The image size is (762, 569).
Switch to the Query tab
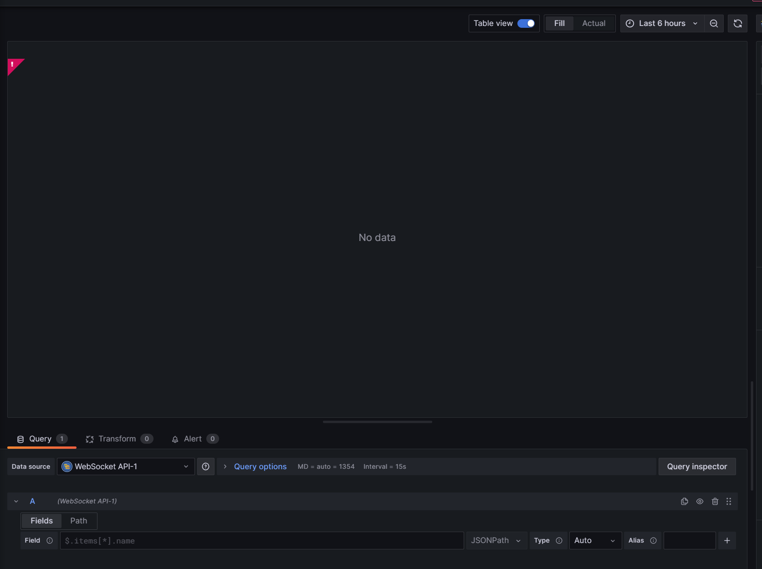tap(41, 439)
